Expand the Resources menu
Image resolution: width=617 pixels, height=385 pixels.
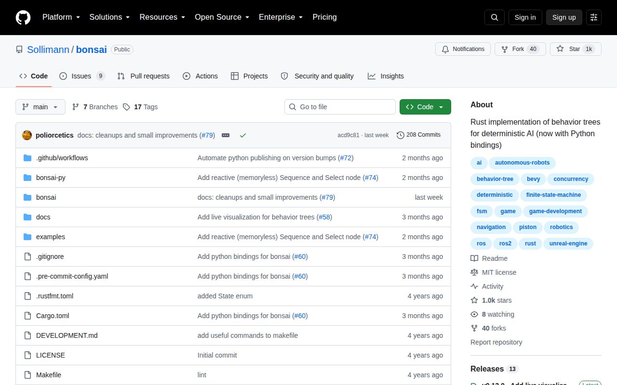point(162,17)
